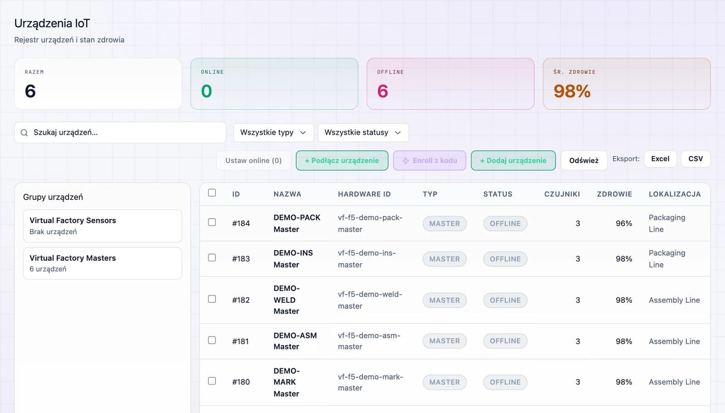725x413 pixels.
Task: Click Ustaw online (0) button
Action: 253,160
